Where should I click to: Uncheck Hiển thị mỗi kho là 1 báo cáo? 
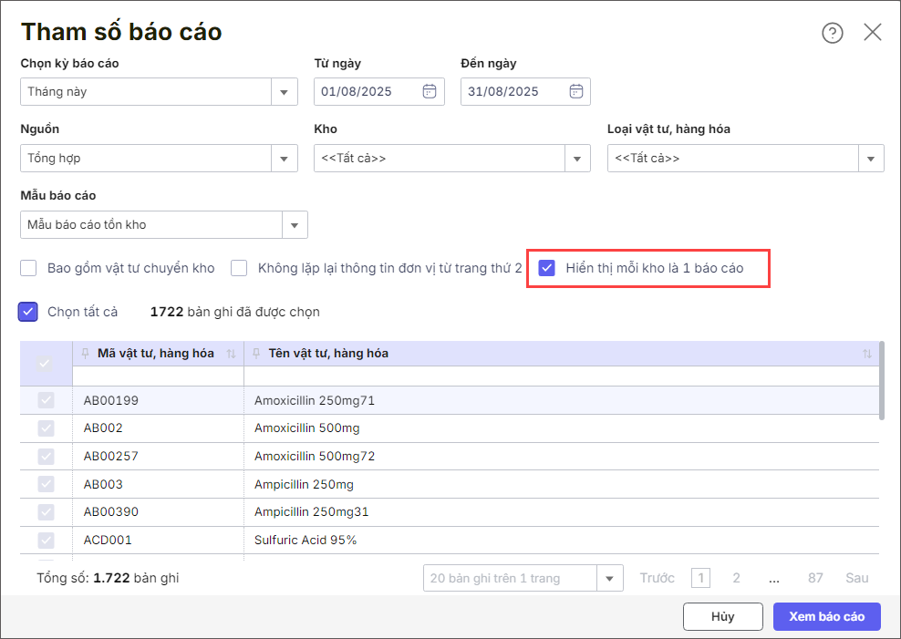click(x=547, y=268)
